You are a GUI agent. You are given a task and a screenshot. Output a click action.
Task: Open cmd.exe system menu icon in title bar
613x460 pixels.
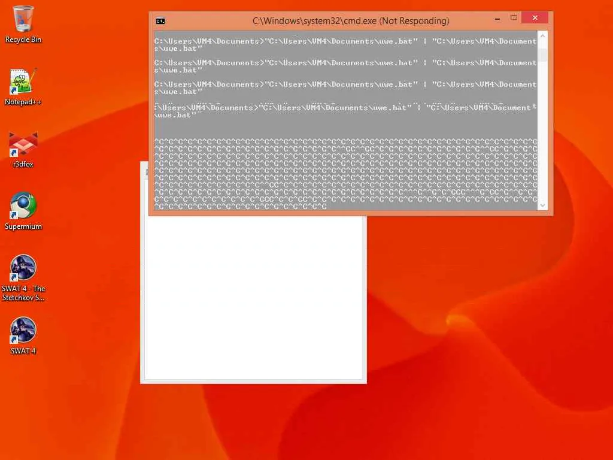point(160,21)
